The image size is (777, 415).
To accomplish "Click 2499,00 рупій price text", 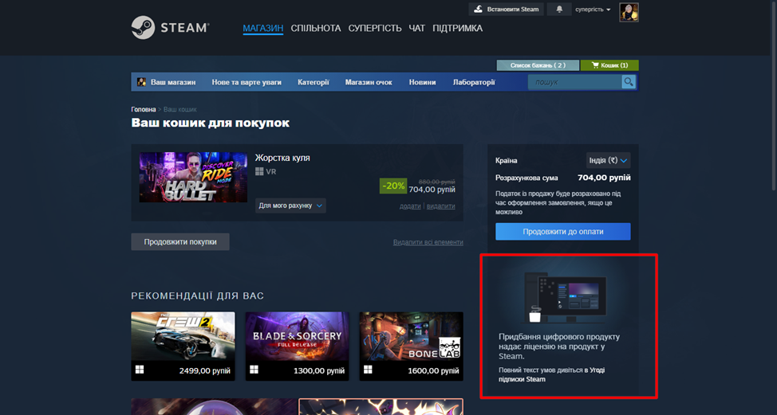I will [x=205, y=370].
